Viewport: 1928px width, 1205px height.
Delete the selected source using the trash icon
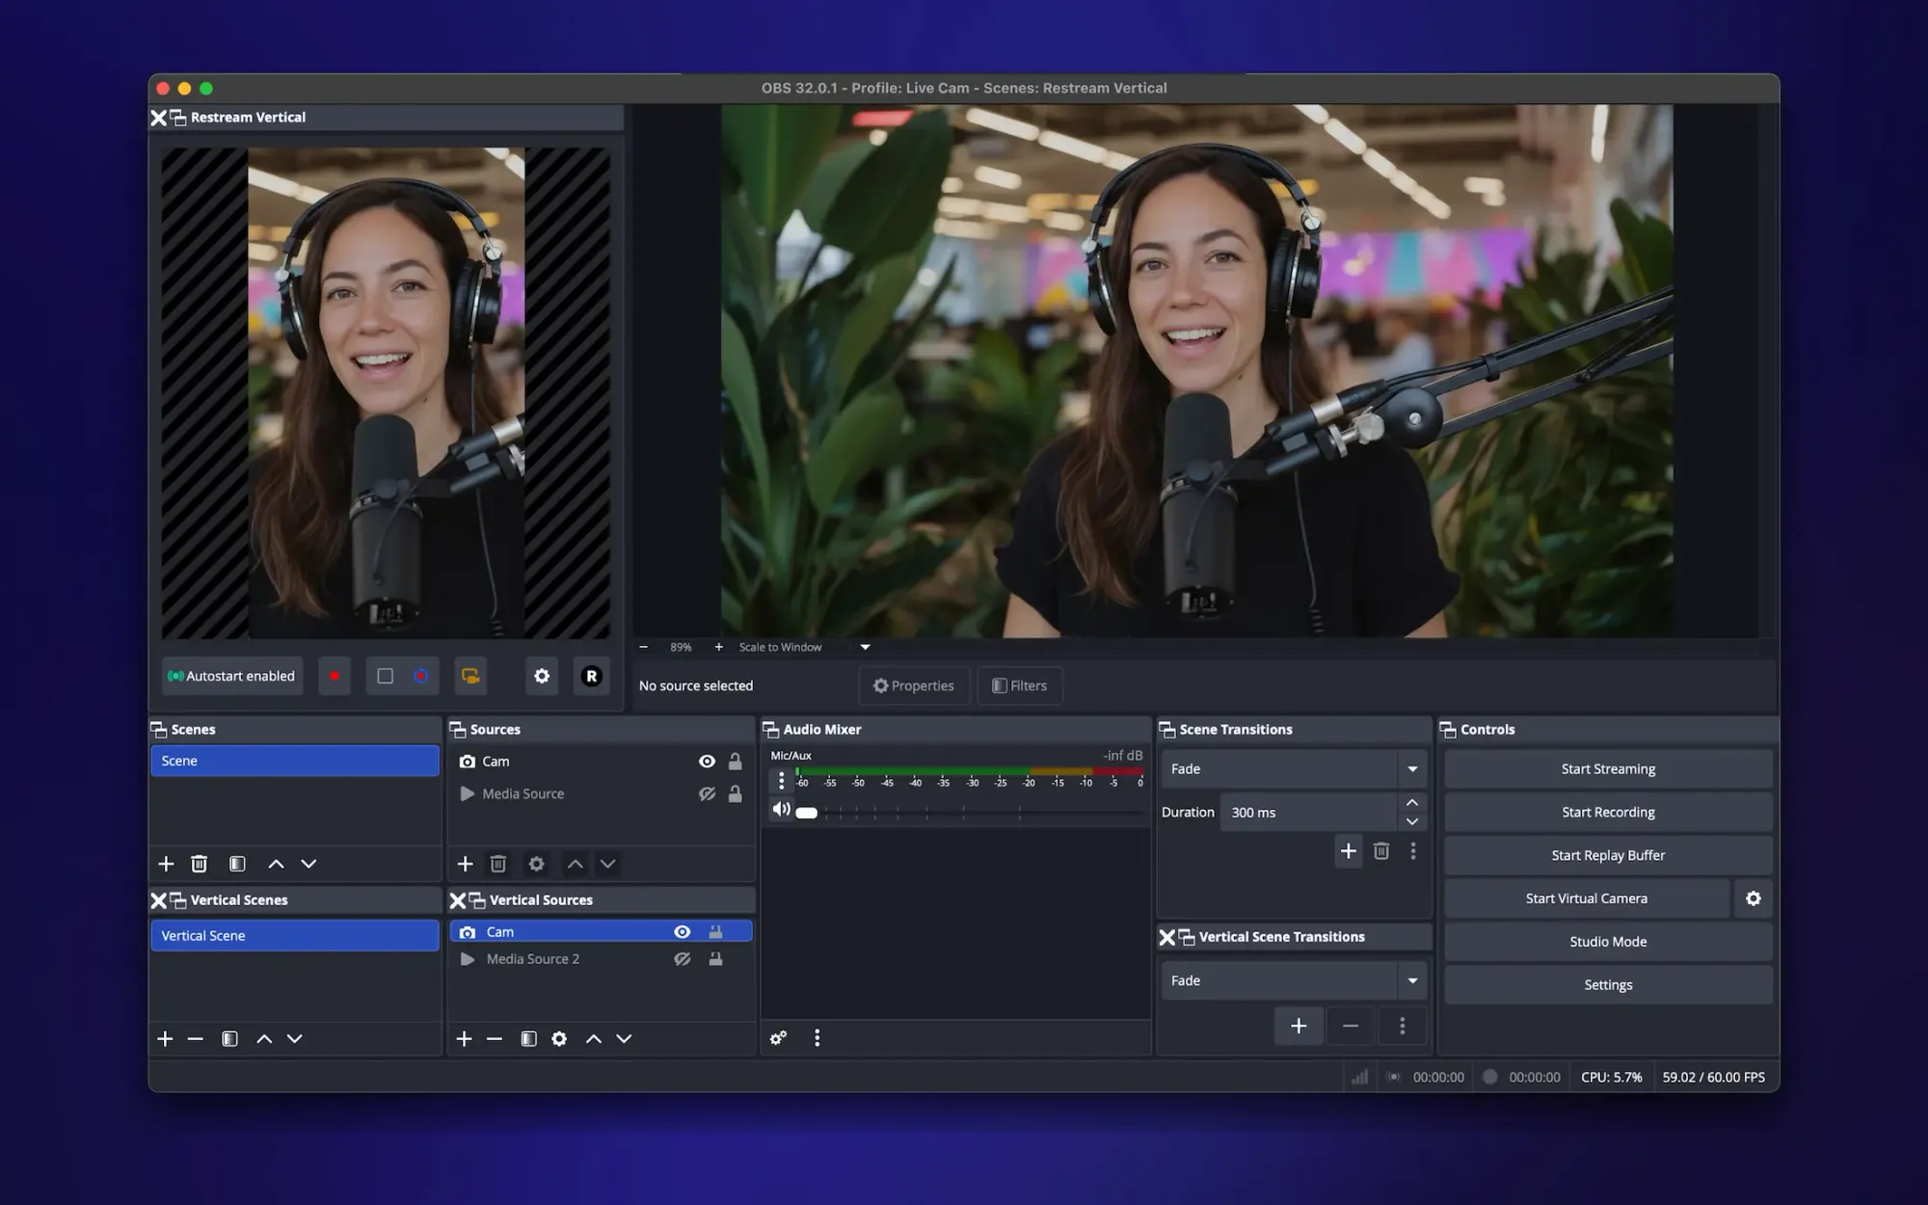pos(498,864)
